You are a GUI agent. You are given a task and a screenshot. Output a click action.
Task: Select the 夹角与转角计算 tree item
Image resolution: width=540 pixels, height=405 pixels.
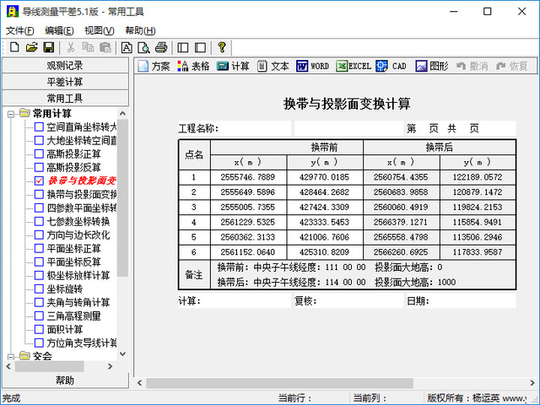click(78, 302)
